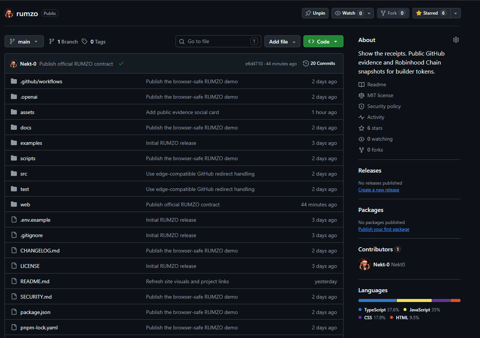The height and width of the screenshot is (338, 480).
Task: Open the green Code dropdown
Action: click(323, 42)
